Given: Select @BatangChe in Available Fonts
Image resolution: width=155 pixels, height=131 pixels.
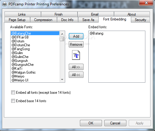Looking at the screenshot, I should (35, 33).
